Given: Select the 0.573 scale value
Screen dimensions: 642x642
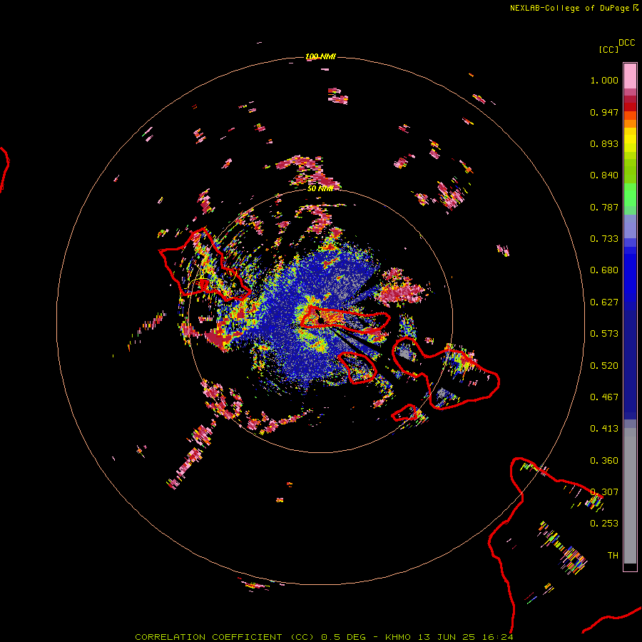Looking at the screenshot, I should 604,334.
